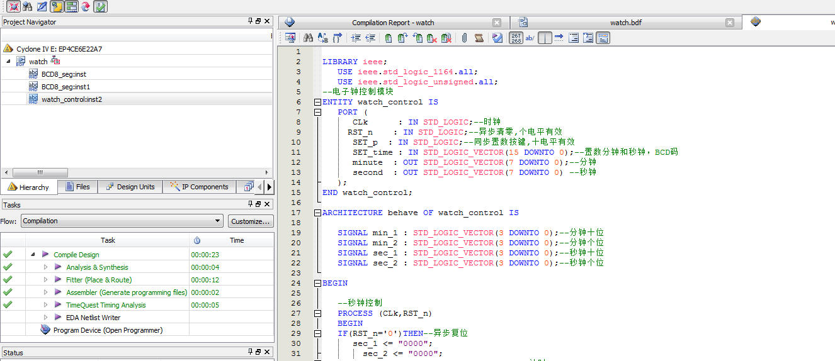
Task: Toggle line numbers display (267/268 button)
Action: (x=516, y=38)
